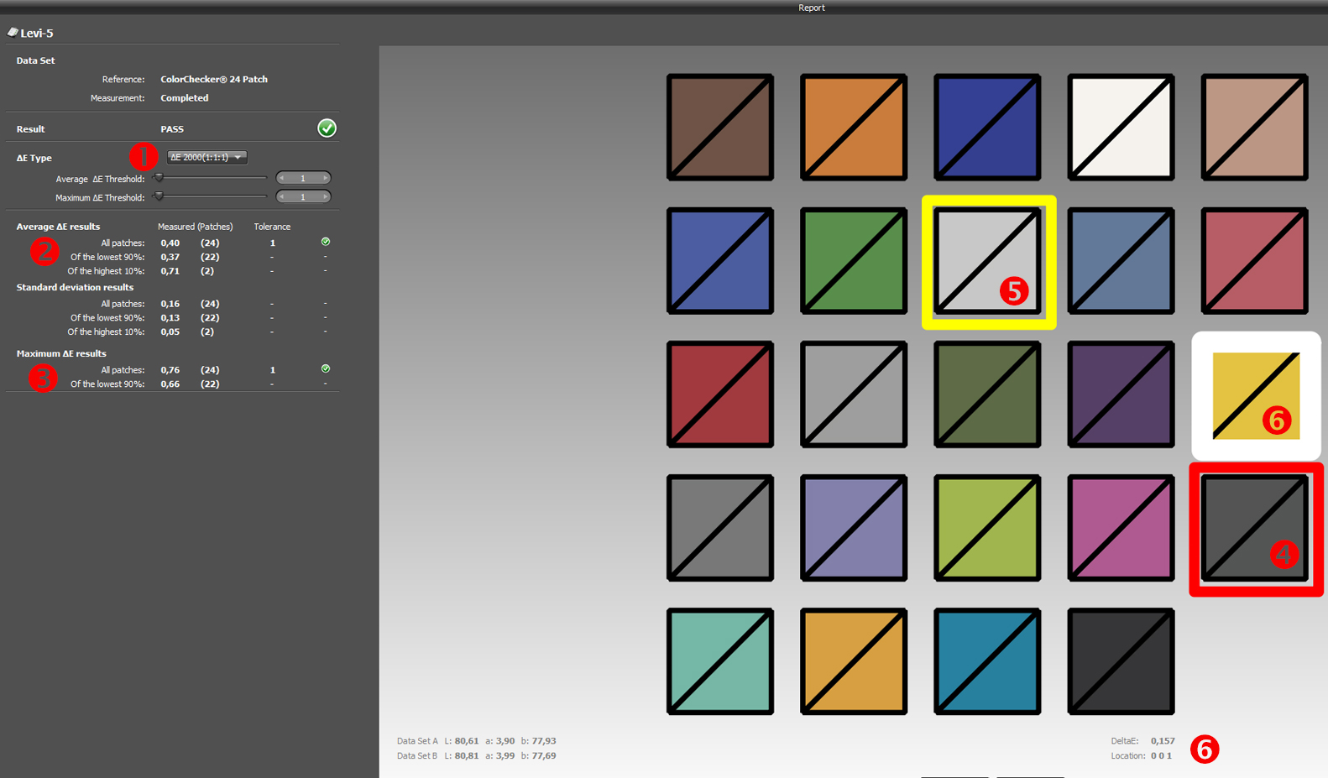Open the ΔE Type dropdown
The height and width of the screenshot is (778, 1328).
(x=207, y=158)
